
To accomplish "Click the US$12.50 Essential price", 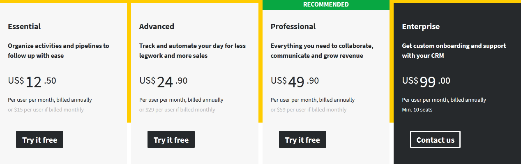I will pyautogui.click(x=32, y=82).
